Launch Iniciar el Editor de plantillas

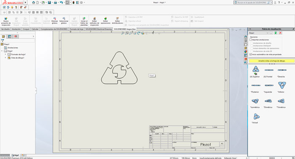pos(84,21)
